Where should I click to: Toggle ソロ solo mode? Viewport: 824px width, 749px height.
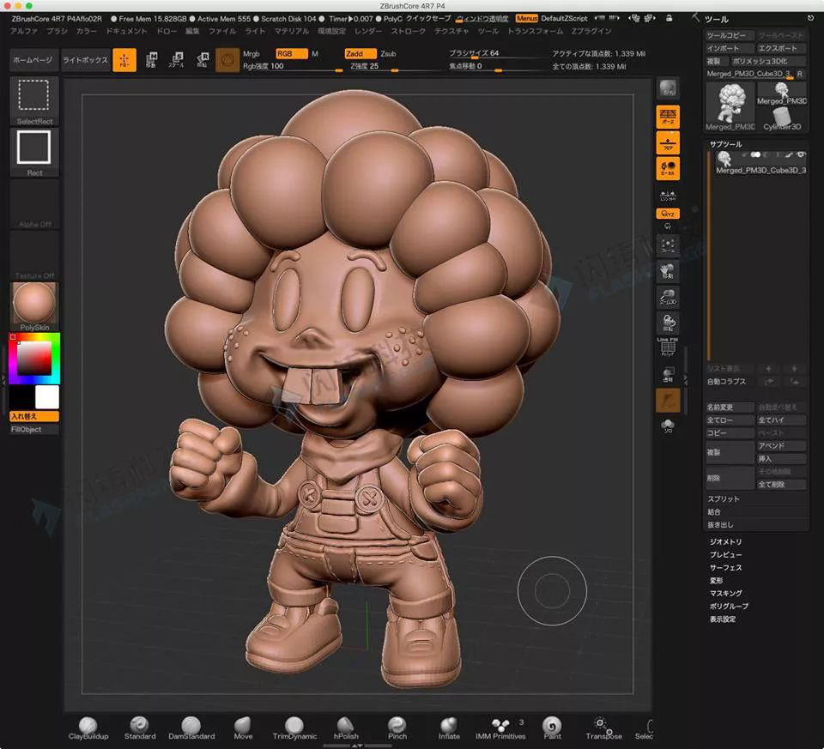coord(668,426)
